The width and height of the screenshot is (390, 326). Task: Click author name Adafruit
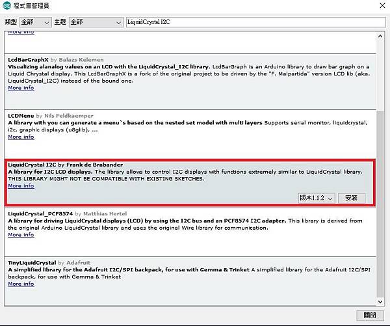79,263
